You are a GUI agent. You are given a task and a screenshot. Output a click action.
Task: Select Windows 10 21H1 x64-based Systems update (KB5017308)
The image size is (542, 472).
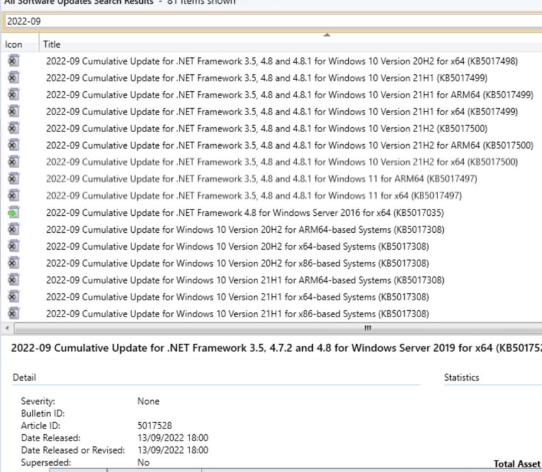(x=237, y=297)
